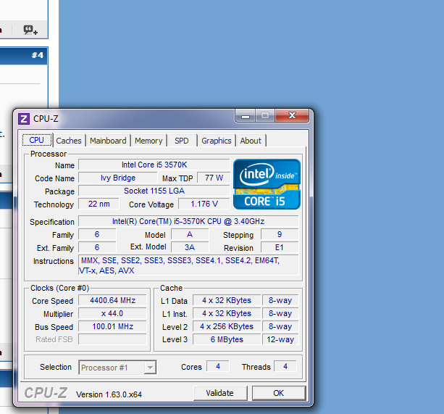Viewport: 444px width, 414px height.
Task: Click the OK button
Action: (279, 393)
